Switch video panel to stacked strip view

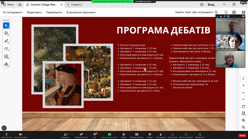point(225,16)
